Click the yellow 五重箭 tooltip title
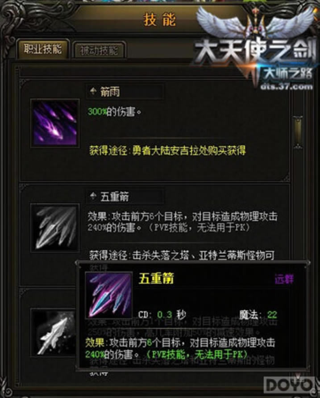The height and width of the screenshot is (398, 320). [156, 279]
